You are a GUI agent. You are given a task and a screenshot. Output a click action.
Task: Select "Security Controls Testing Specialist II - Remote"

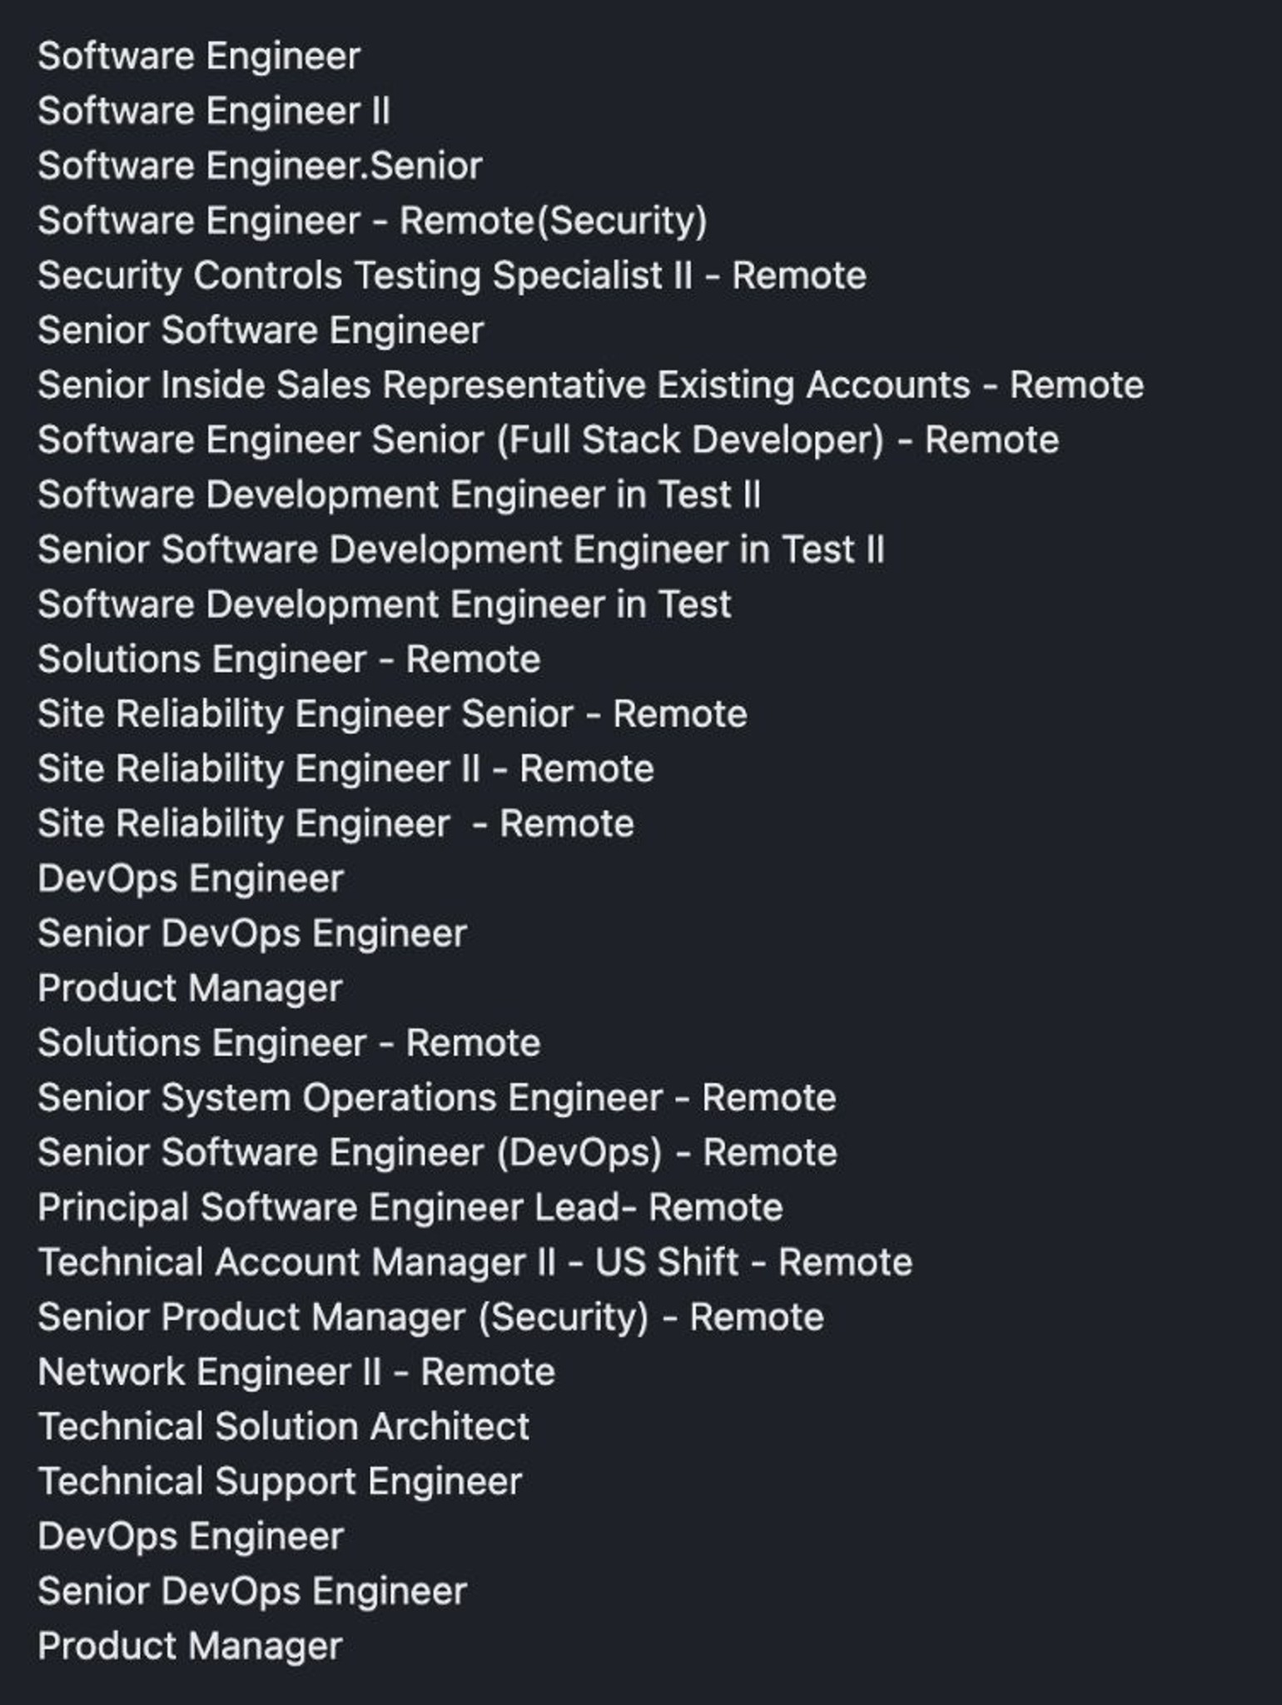(x=452, y=276)
